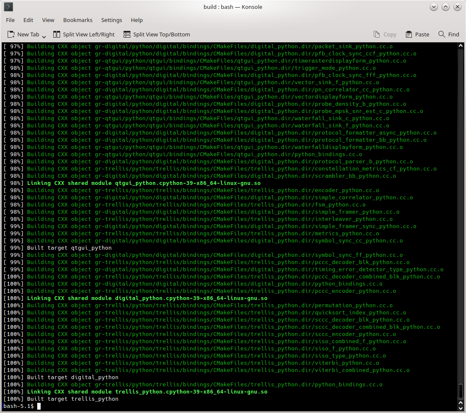Open the Settings menu

(111, 20)
